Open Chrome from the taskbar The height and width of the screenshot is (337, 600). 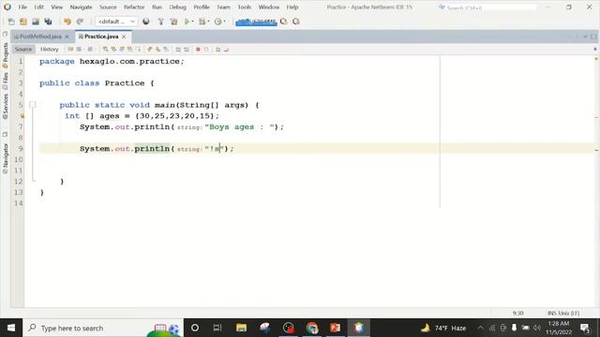(x=312, y=328)
